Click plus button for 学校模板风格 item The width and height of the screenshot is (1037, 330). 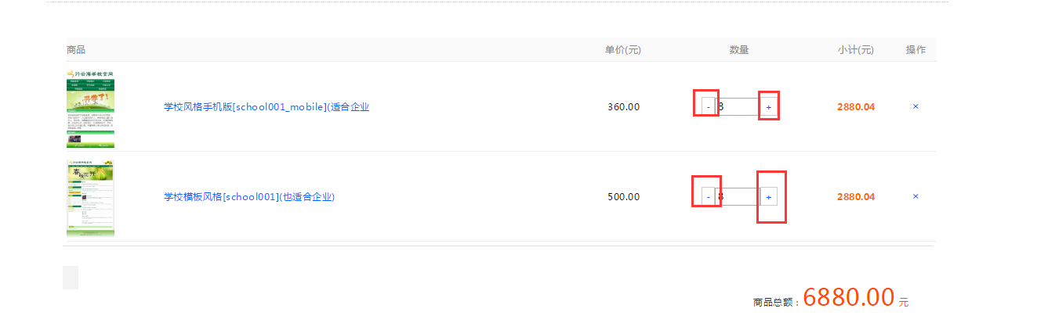point(768,196)
